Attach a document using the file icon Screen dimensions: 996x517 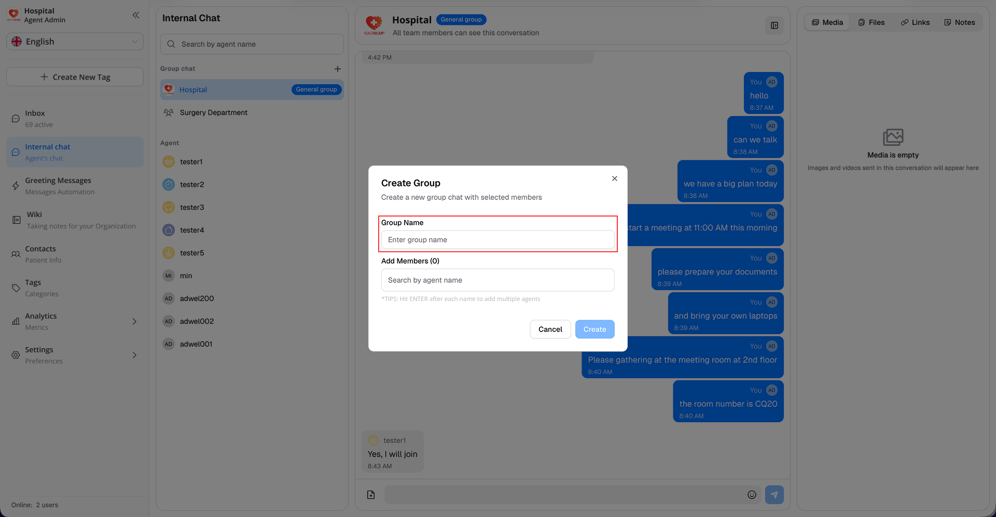[x=370, y=494]
